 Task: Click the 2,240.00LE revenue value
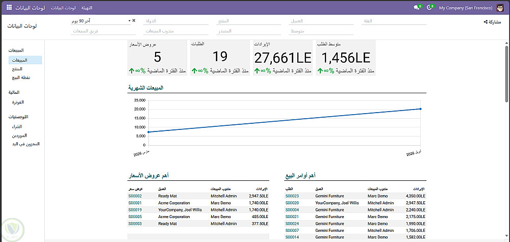pos(416,210)
